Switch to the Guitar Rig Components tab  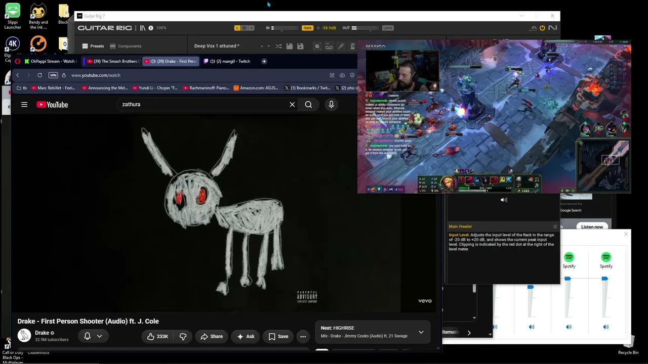(x=126, y=46)
